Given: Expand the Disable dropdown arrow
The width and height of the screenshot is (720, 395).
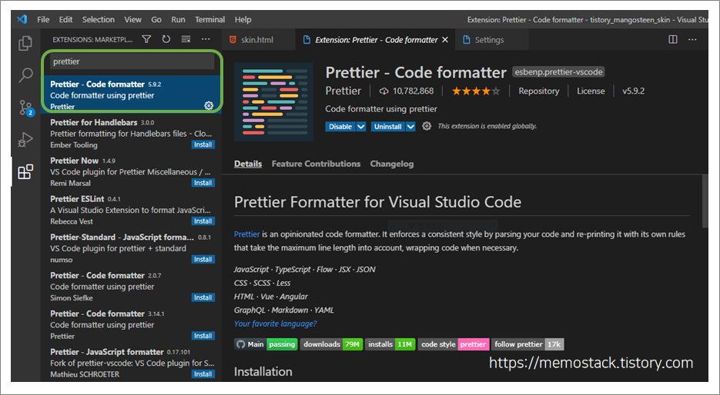Looking at the screenshot, I should point(361,127).
